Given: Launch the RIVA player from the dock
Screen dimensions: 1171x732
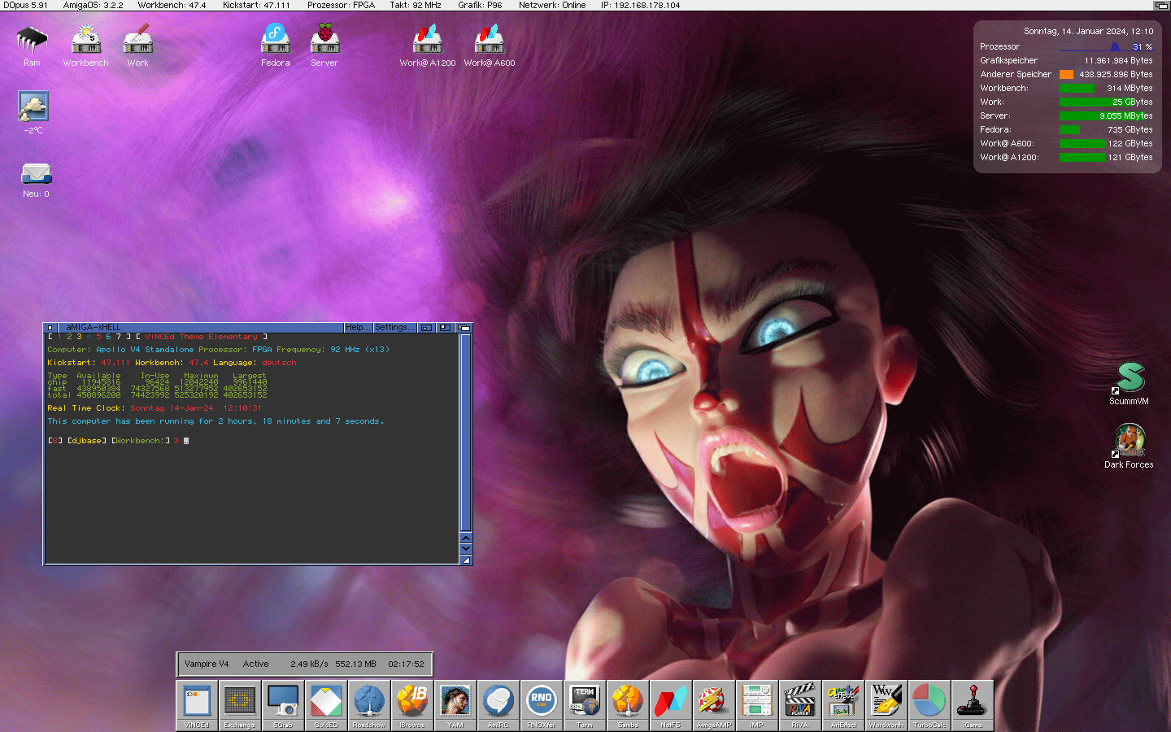Looking at the screenshot, I should coord(799,704).
